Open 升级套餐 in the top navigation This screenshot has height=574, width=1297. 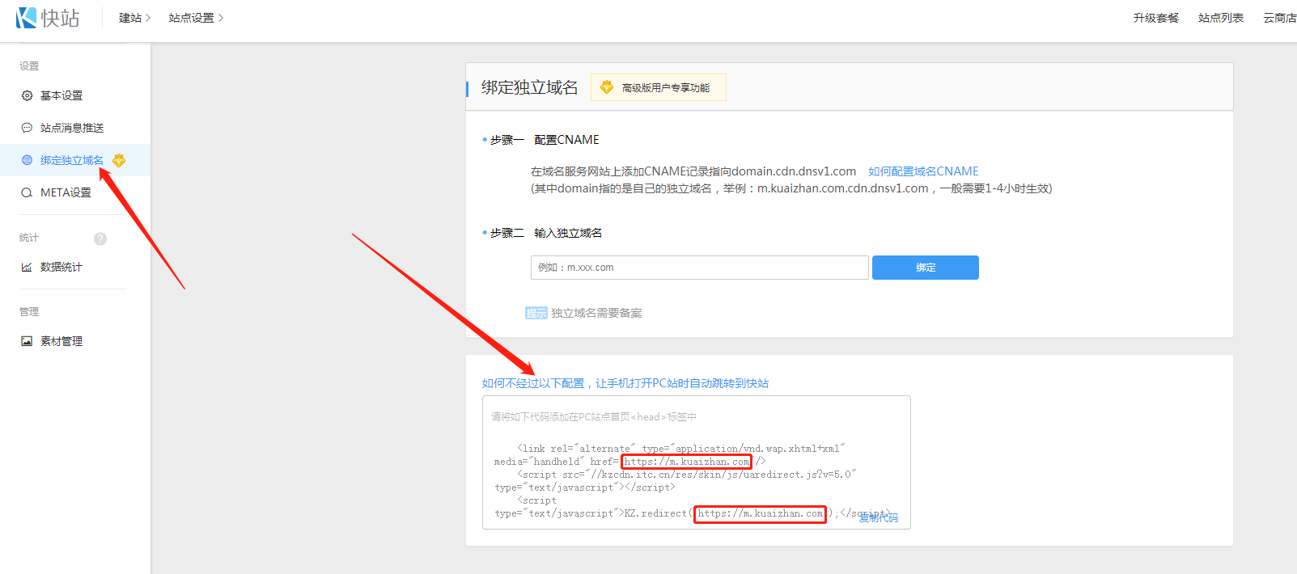pyautogui.click(x=1155, y=18)
